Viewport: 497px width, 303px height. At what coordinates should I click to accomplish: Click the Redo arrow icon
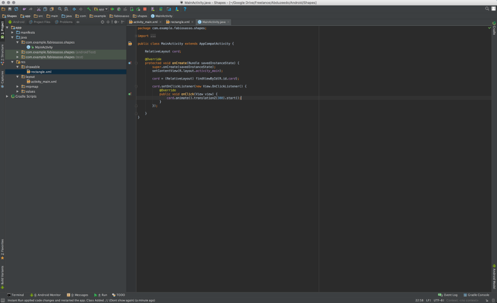point(31,9)
